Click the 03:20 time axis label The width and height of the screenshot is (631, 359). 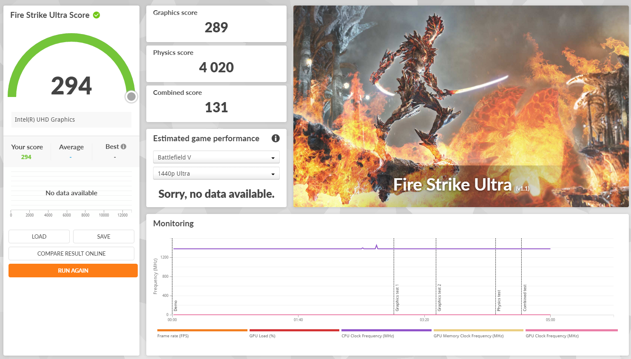(x=424, y=319)
